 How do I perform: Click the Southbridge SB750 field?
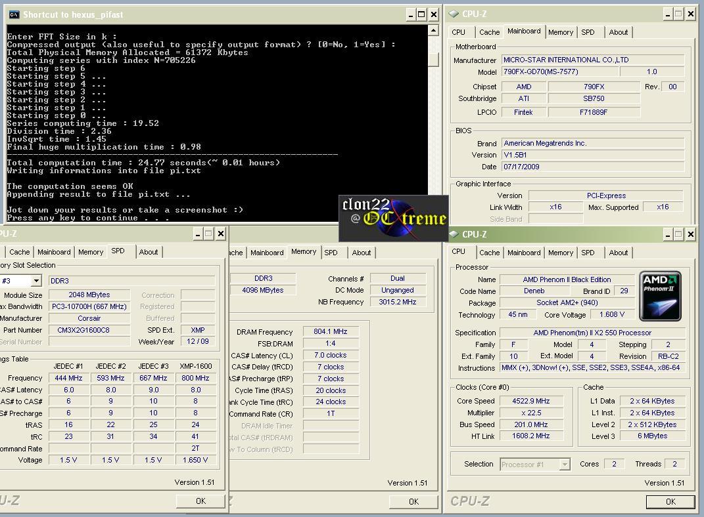(594, 98)
